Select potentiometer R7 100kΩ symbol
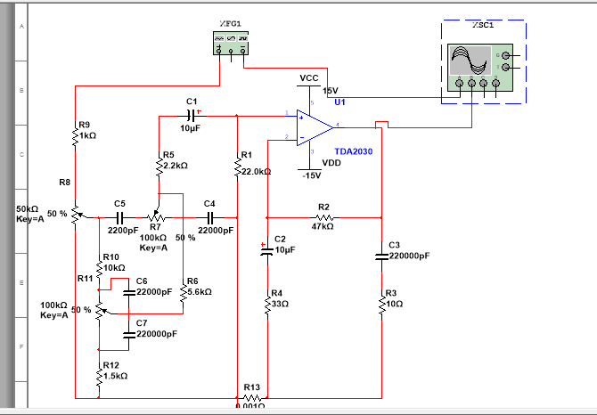 coord(156,216)
